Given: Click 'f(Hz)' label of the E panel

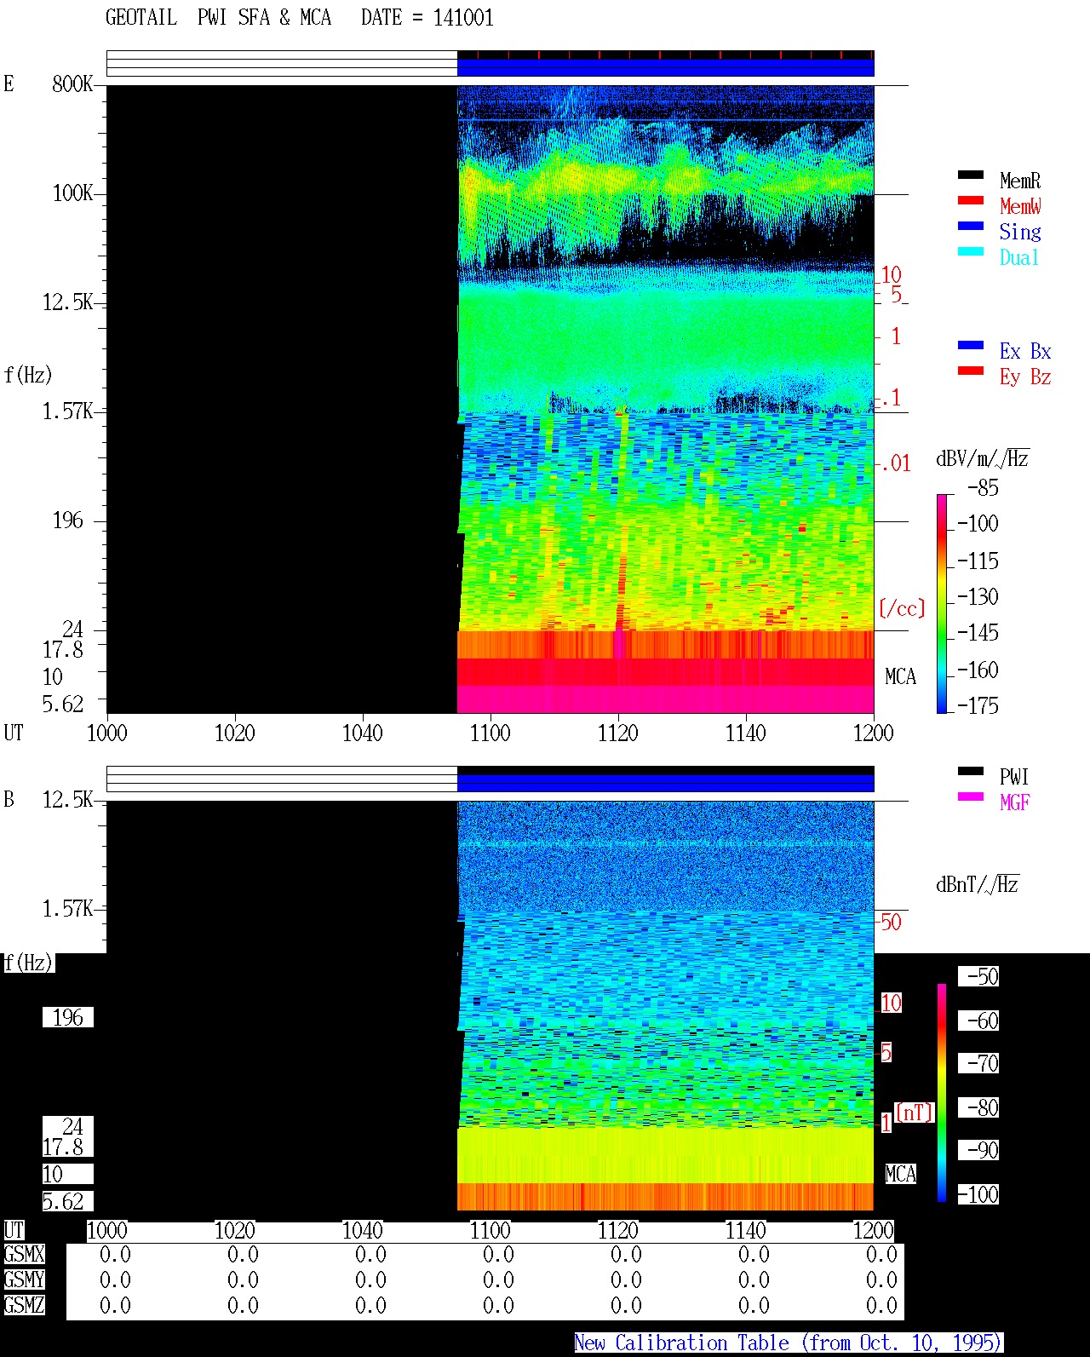Looking at the screenshot, I should (x=28, y=375).
